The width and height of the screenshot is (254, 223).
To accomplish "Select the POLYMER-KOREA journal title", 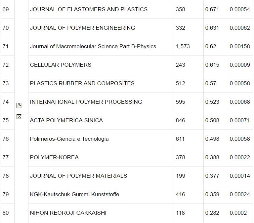I will click(54, 157).
